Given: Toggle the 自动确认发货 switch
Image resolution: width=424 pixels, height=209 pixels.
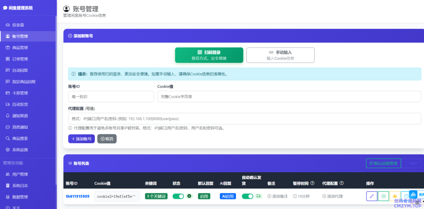Looking at the screenshot, I should tap(247, 196).
